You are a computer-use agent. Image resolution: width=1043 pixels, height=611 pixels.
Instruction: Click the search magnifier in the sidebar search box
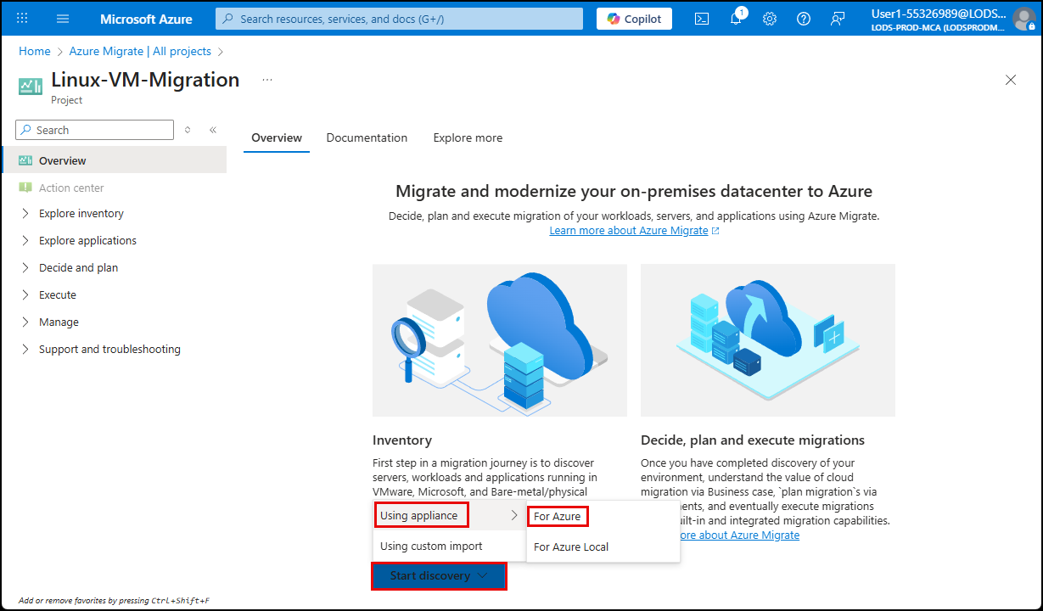click(27, 130)
